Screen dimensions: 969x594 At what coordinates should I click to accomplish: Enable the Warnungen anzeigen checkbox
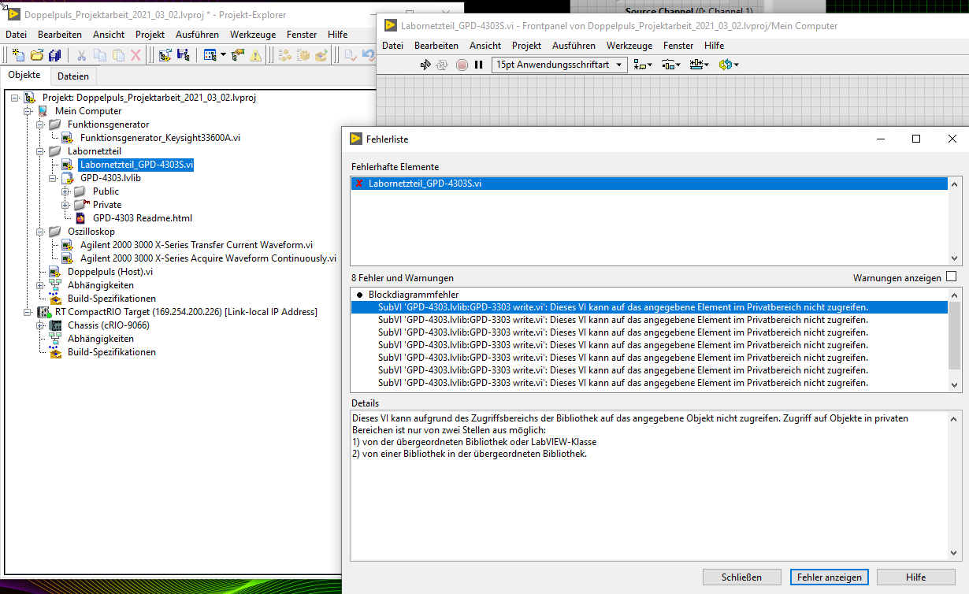(x=951, y=277)
